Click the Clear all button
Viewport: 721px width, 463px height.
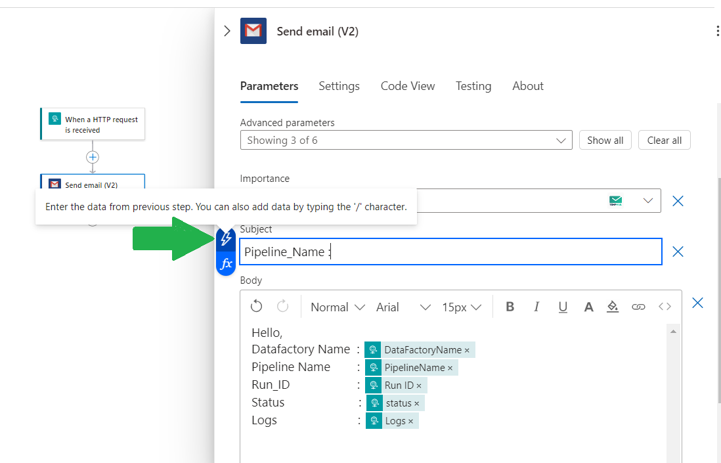tap(664, 141)
